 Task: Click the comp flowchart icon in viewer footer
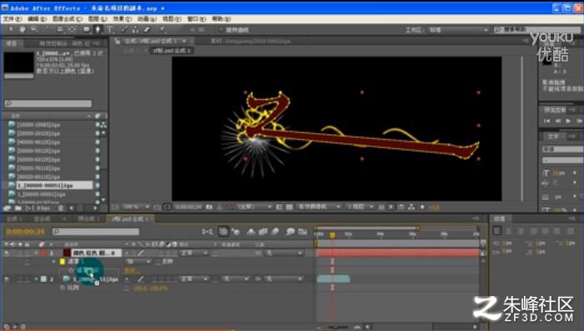[x=412, y=207]
